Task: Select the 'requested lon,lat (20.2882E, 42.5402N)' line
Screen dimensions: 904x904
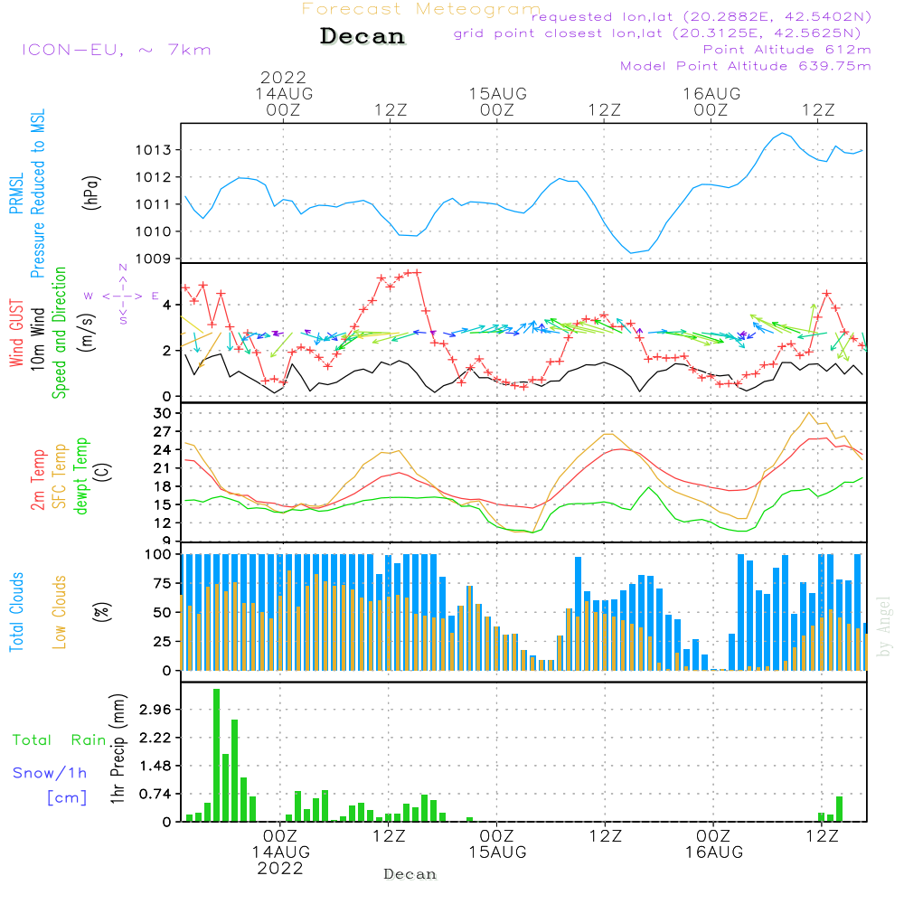Action: [702, 16]
